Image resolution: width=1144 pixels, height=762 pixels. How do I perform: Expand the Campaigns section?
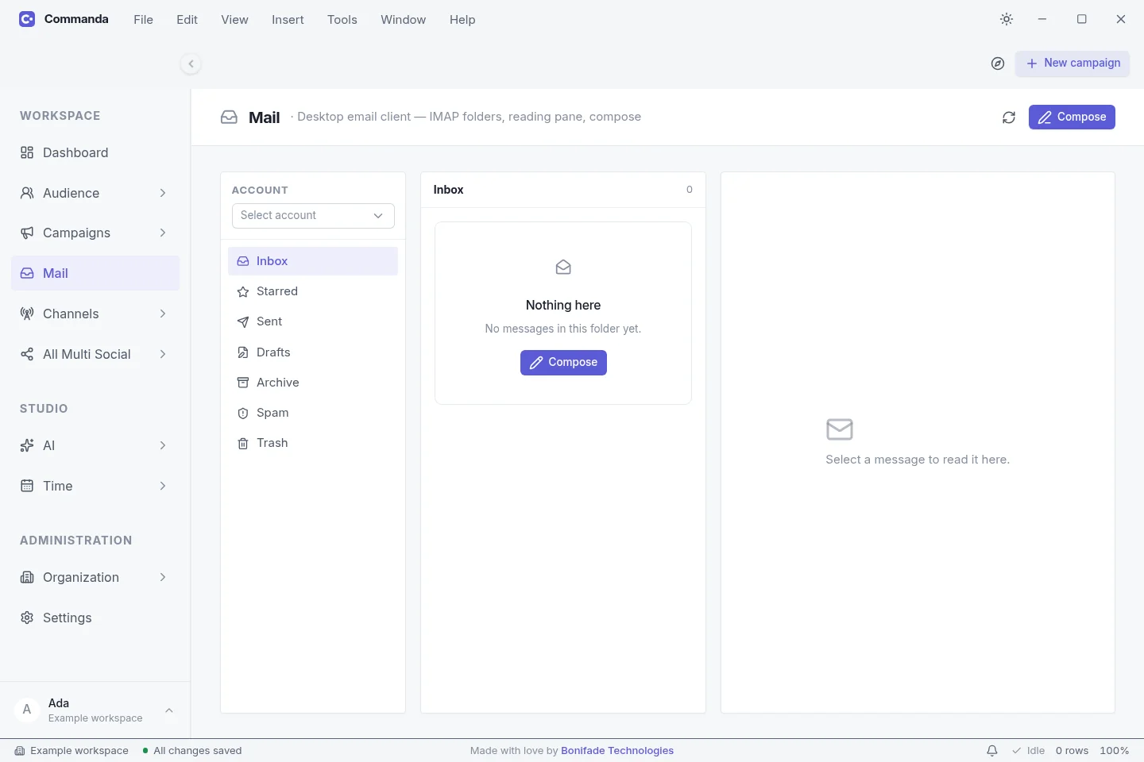(95, 233)
